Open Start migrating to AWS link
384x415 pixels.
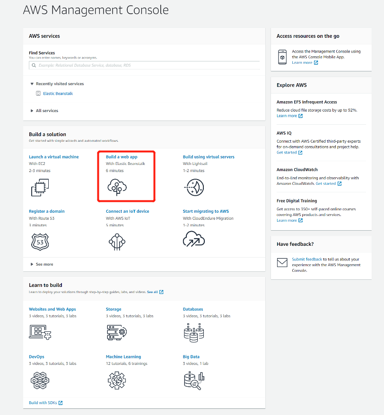(206, 211)
